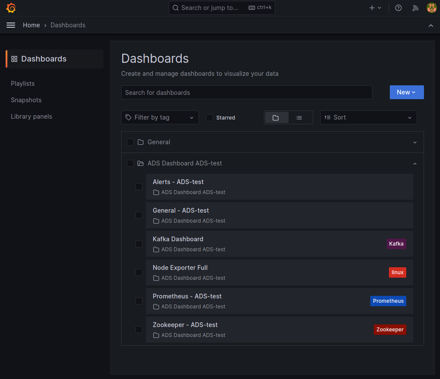Go to the Home breadcrumb
The image size is (440, 379).
coord(32,25)
